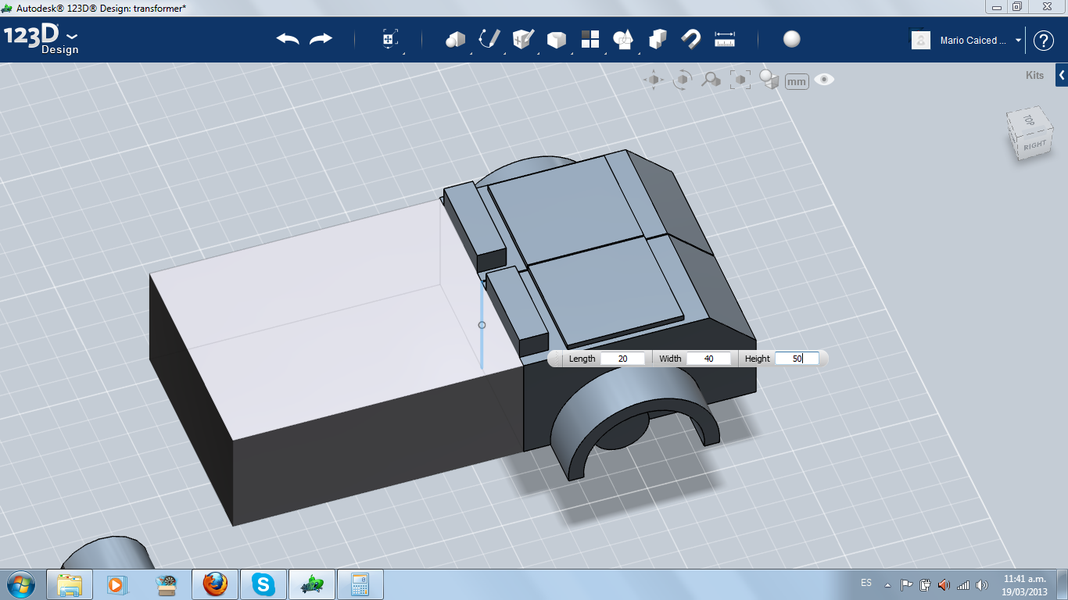Open the Modify tool
Screen dimensions: 1068x600
point(556,40)
